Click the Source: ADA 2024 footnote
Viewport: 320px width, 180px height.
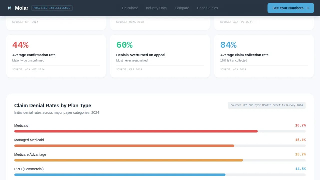point(233,69)
